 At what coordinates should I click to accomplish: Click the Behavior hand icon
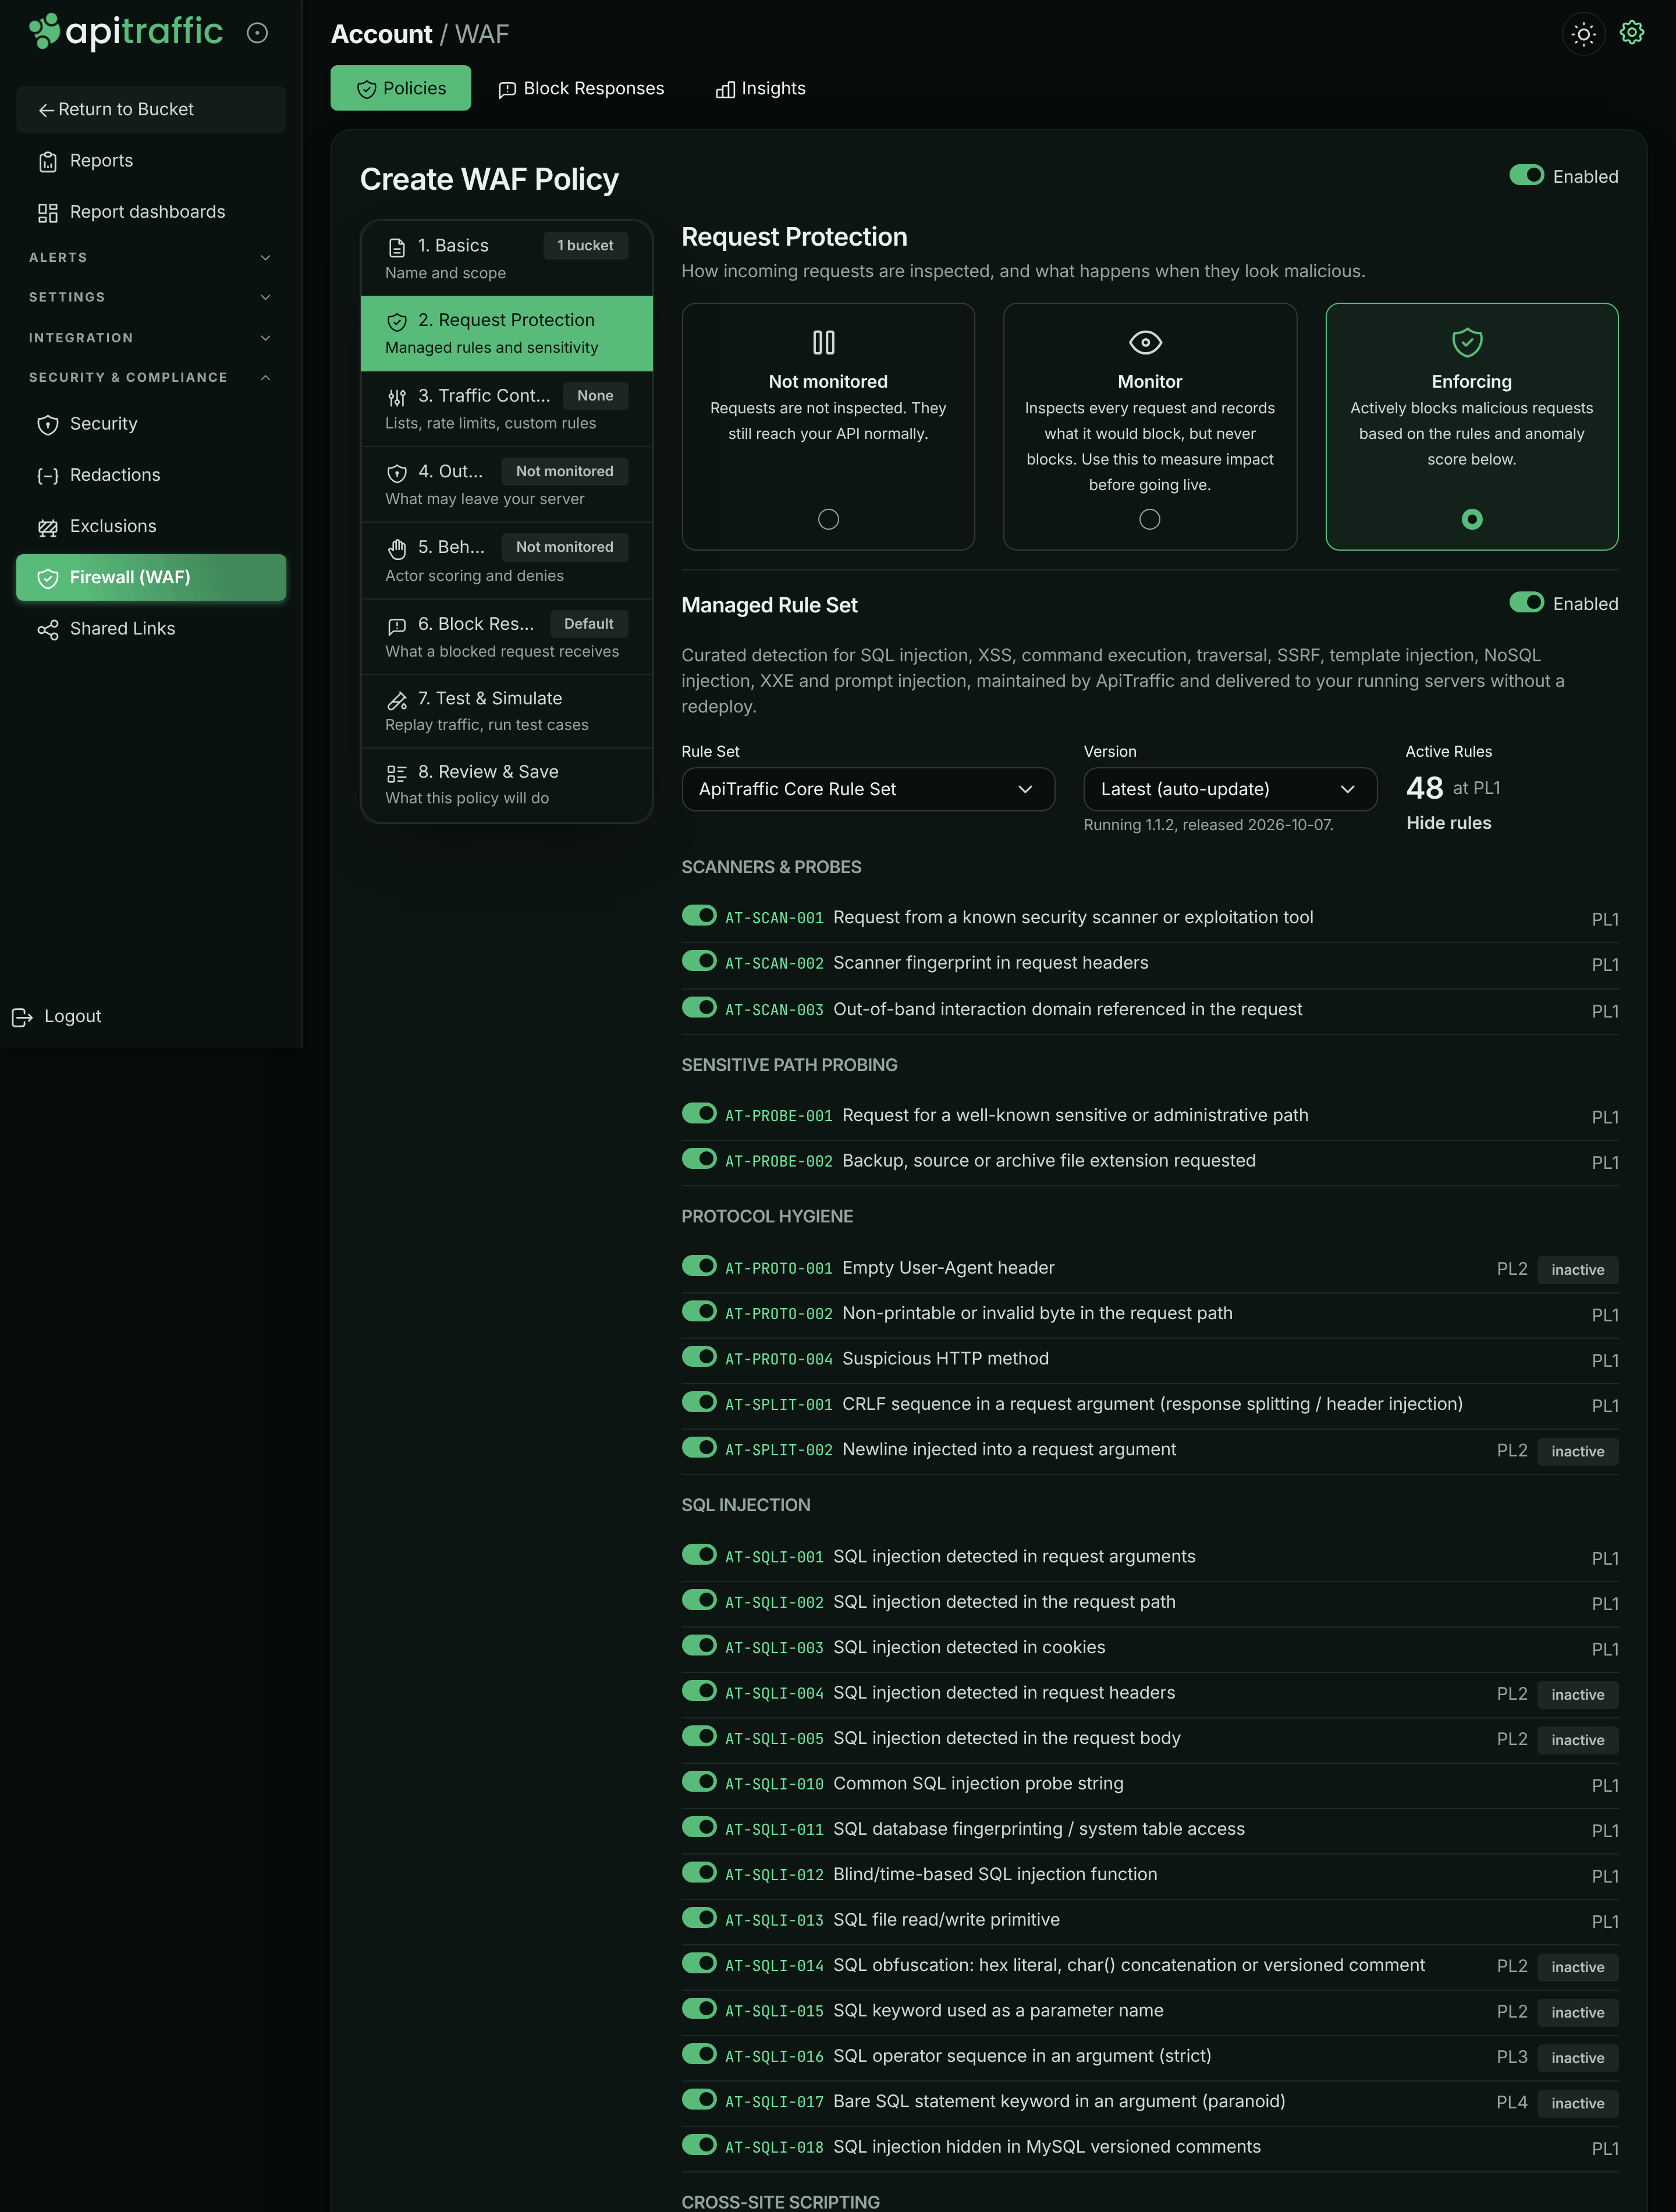click(x=396, y=548)
